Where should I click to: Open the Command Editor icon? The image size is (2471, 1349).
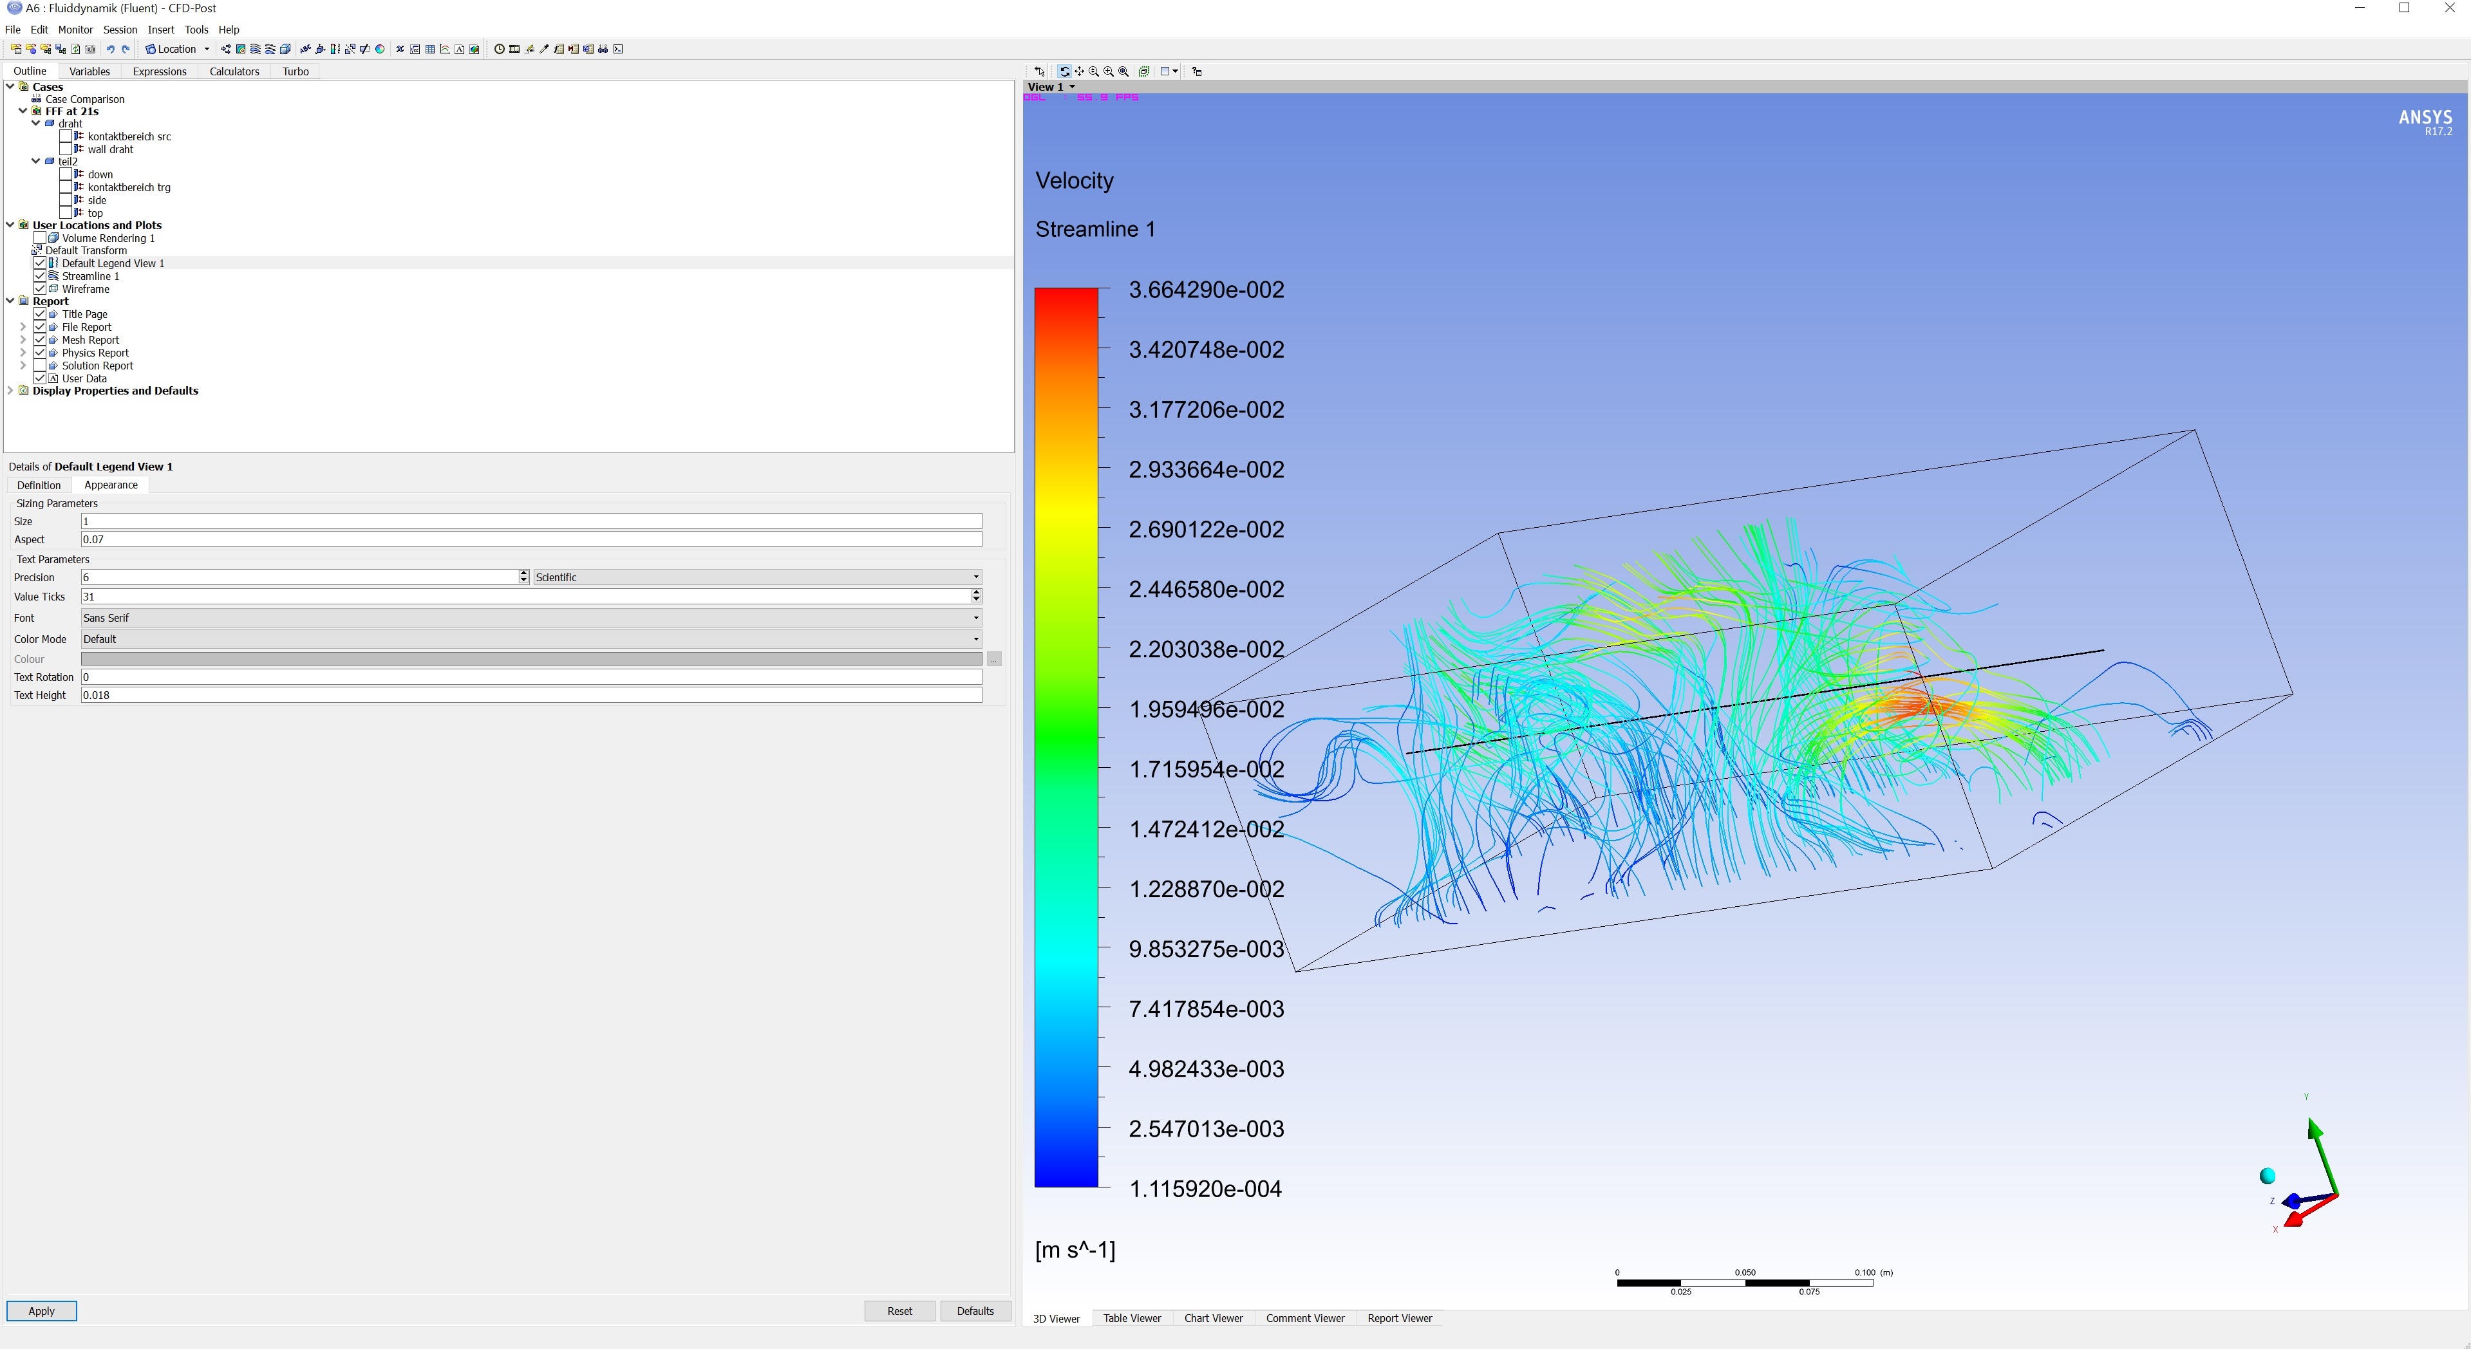(618, 49)
